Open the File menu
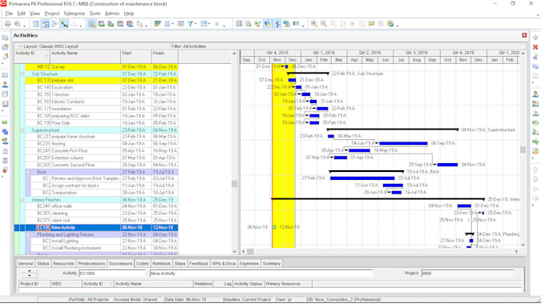The image size is (545, 307). (x=9, y=14)
